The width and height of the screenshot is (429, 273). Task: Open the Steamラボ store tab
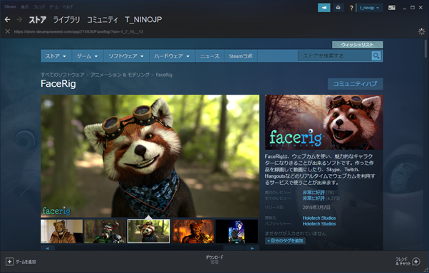(x=240, y=56)
